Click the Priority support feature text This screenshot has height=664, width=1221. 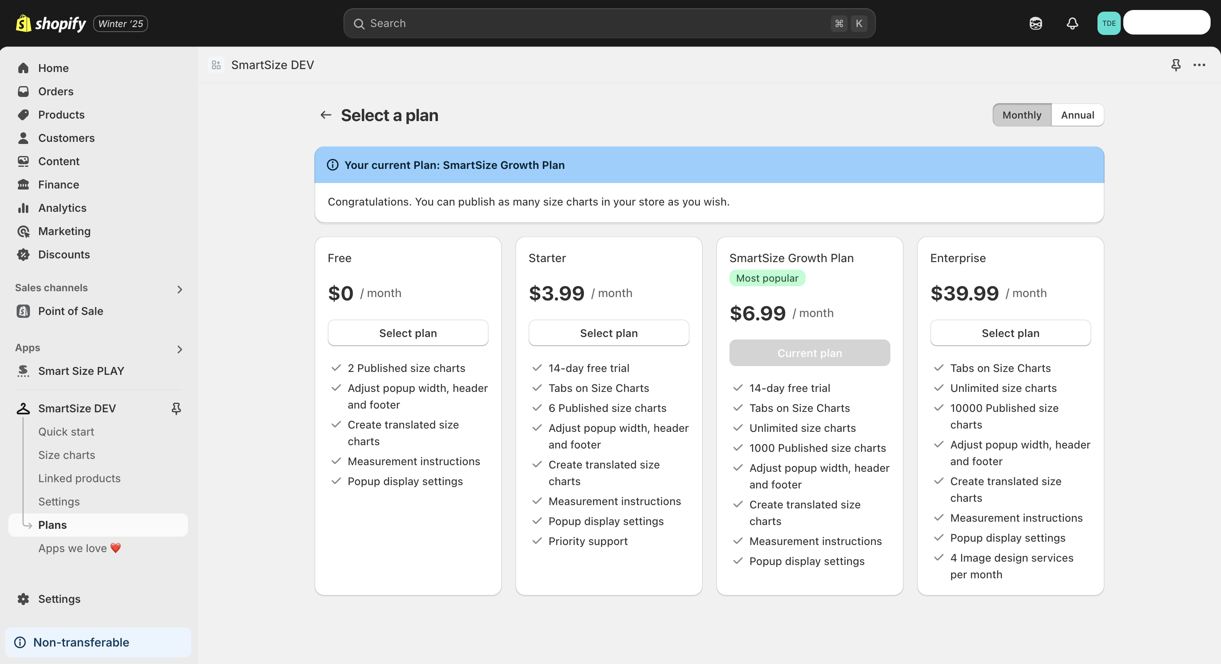[588, 541]
